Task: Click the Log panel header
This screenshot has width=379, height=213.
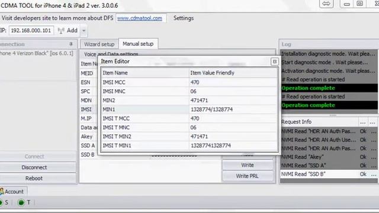Action: tap(329, 44)
